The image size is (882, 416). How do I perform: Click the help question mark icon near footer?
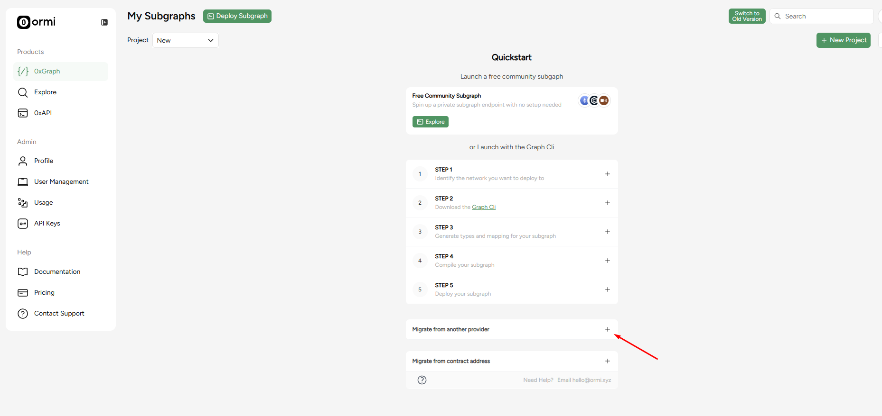point(422,380)
